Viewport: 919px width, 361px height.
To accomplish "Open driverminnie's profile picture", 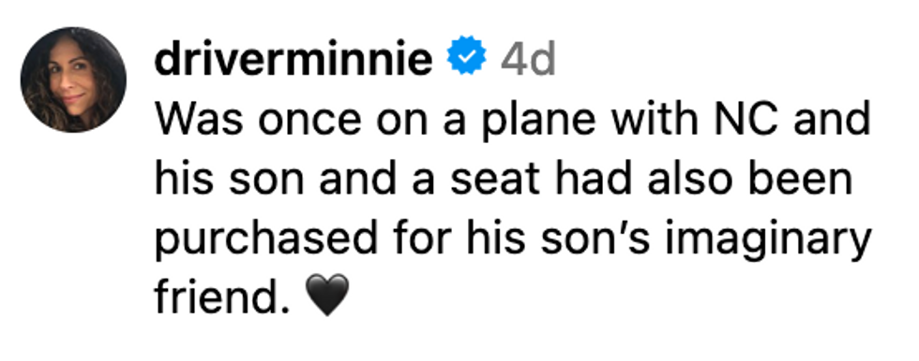I will 73,79.
